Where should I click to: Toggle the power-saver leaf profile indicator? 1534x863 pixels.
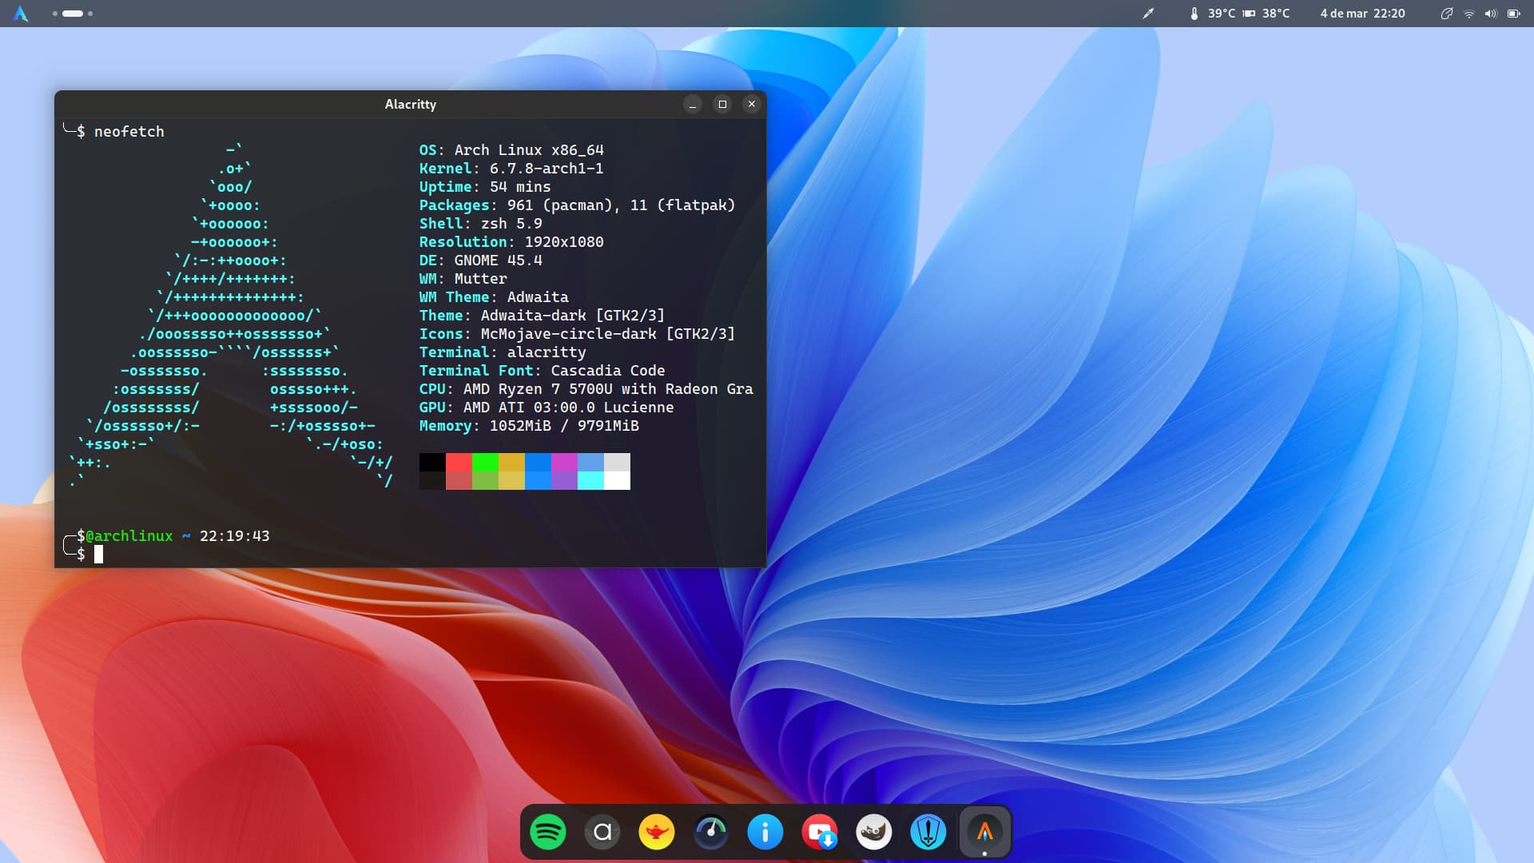pos(1447,14)
